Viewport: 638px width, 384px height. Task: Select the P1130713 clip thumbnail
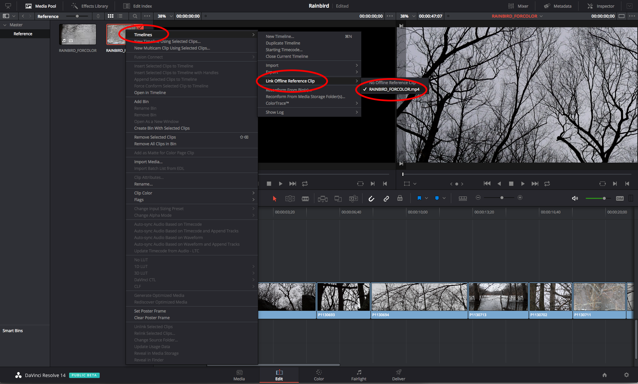pos(498,297)
